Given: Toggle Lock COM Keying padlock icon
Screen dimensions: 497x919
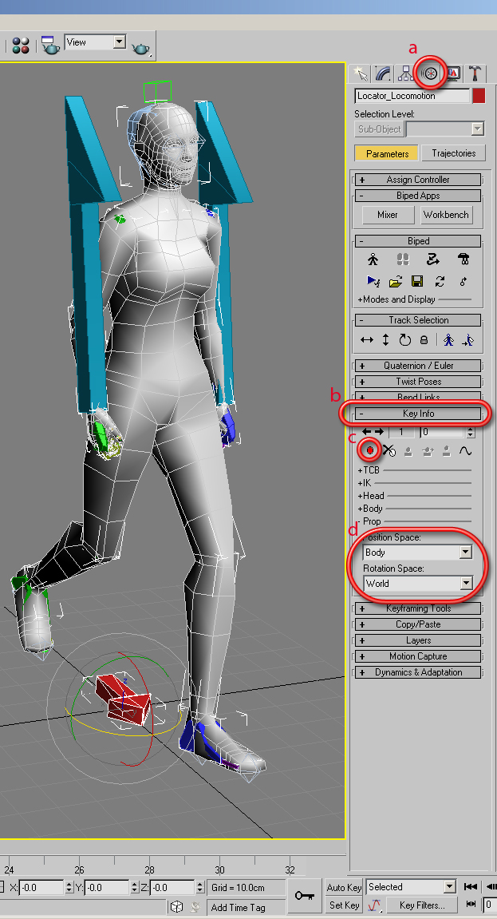Looking at the screenshot, I should tap(424, 340).
